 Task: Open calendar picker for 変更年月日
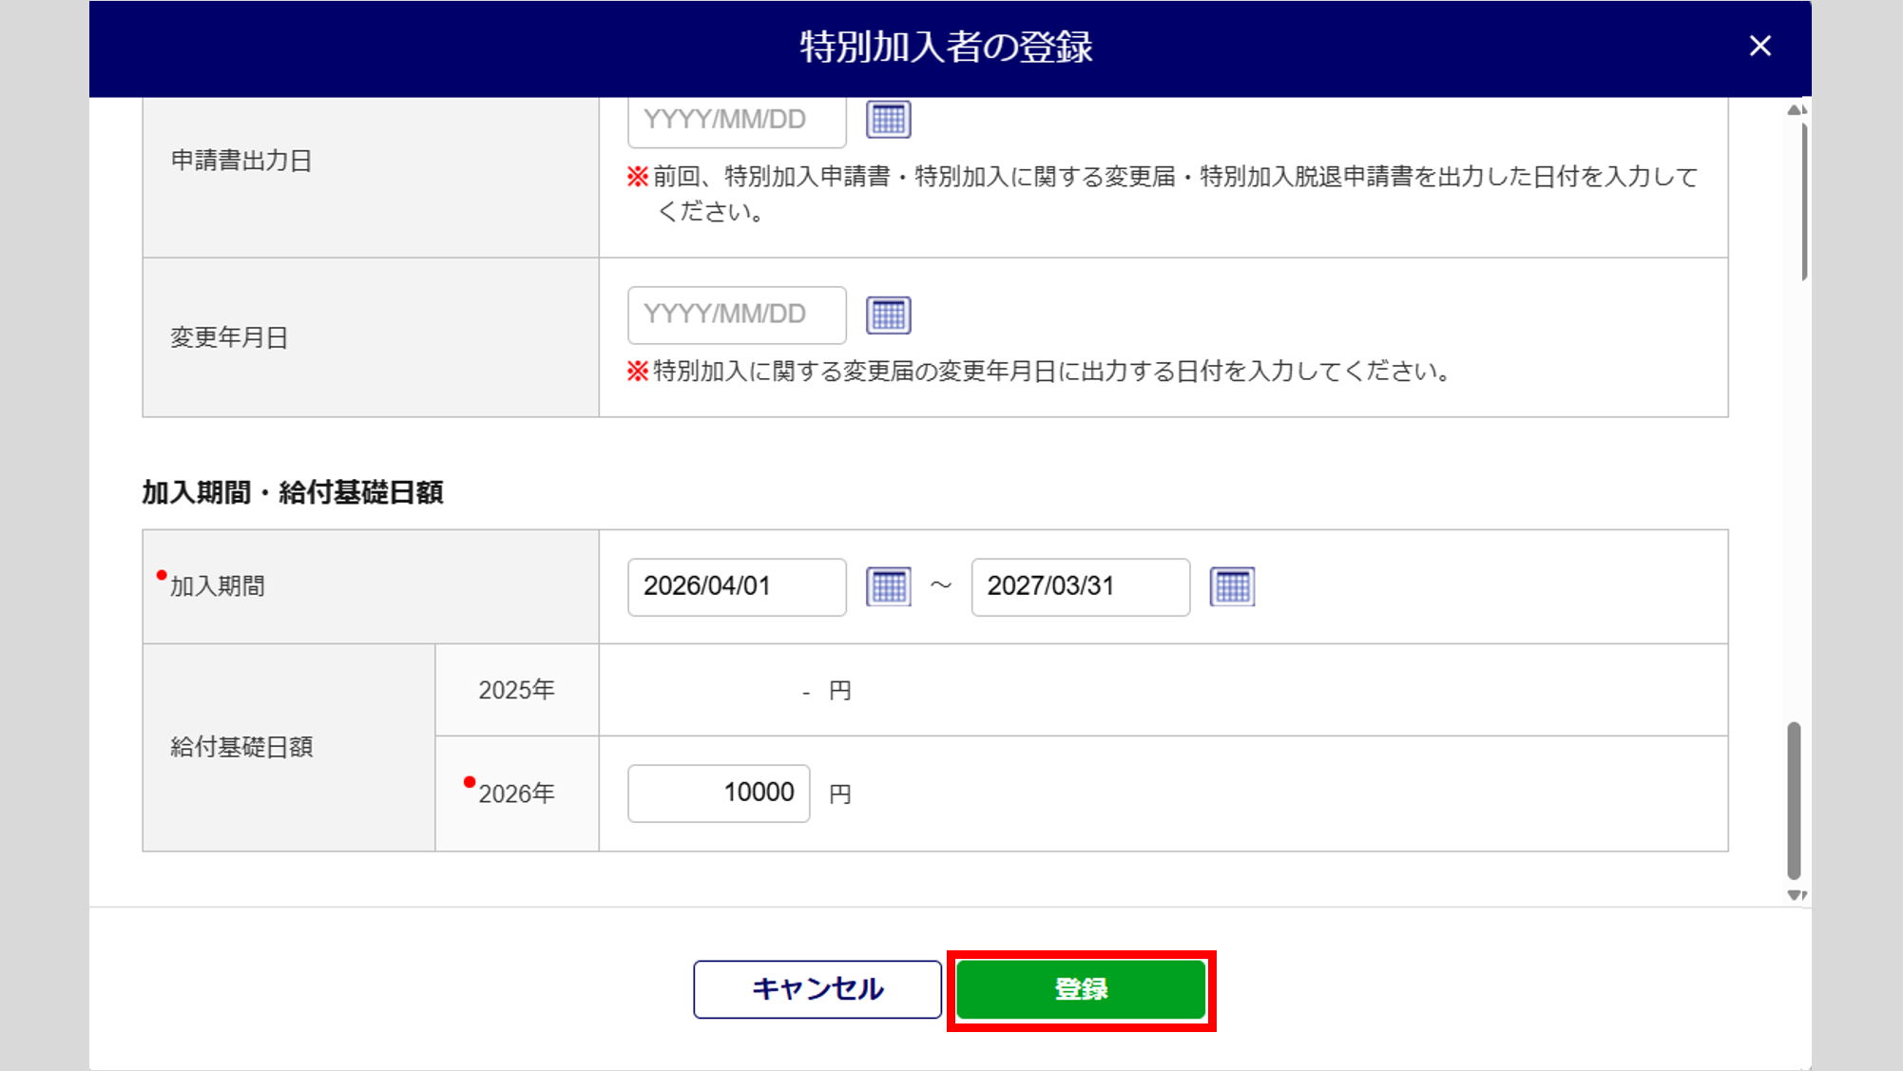(888, 316)
